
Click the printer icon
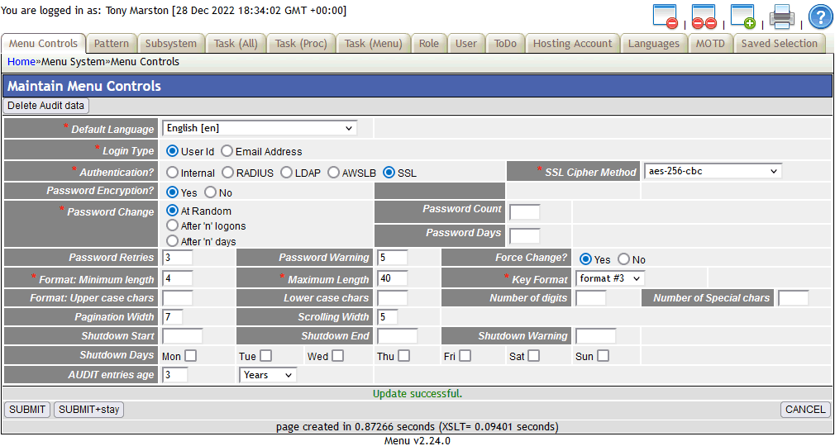click(x=782, y=17)
